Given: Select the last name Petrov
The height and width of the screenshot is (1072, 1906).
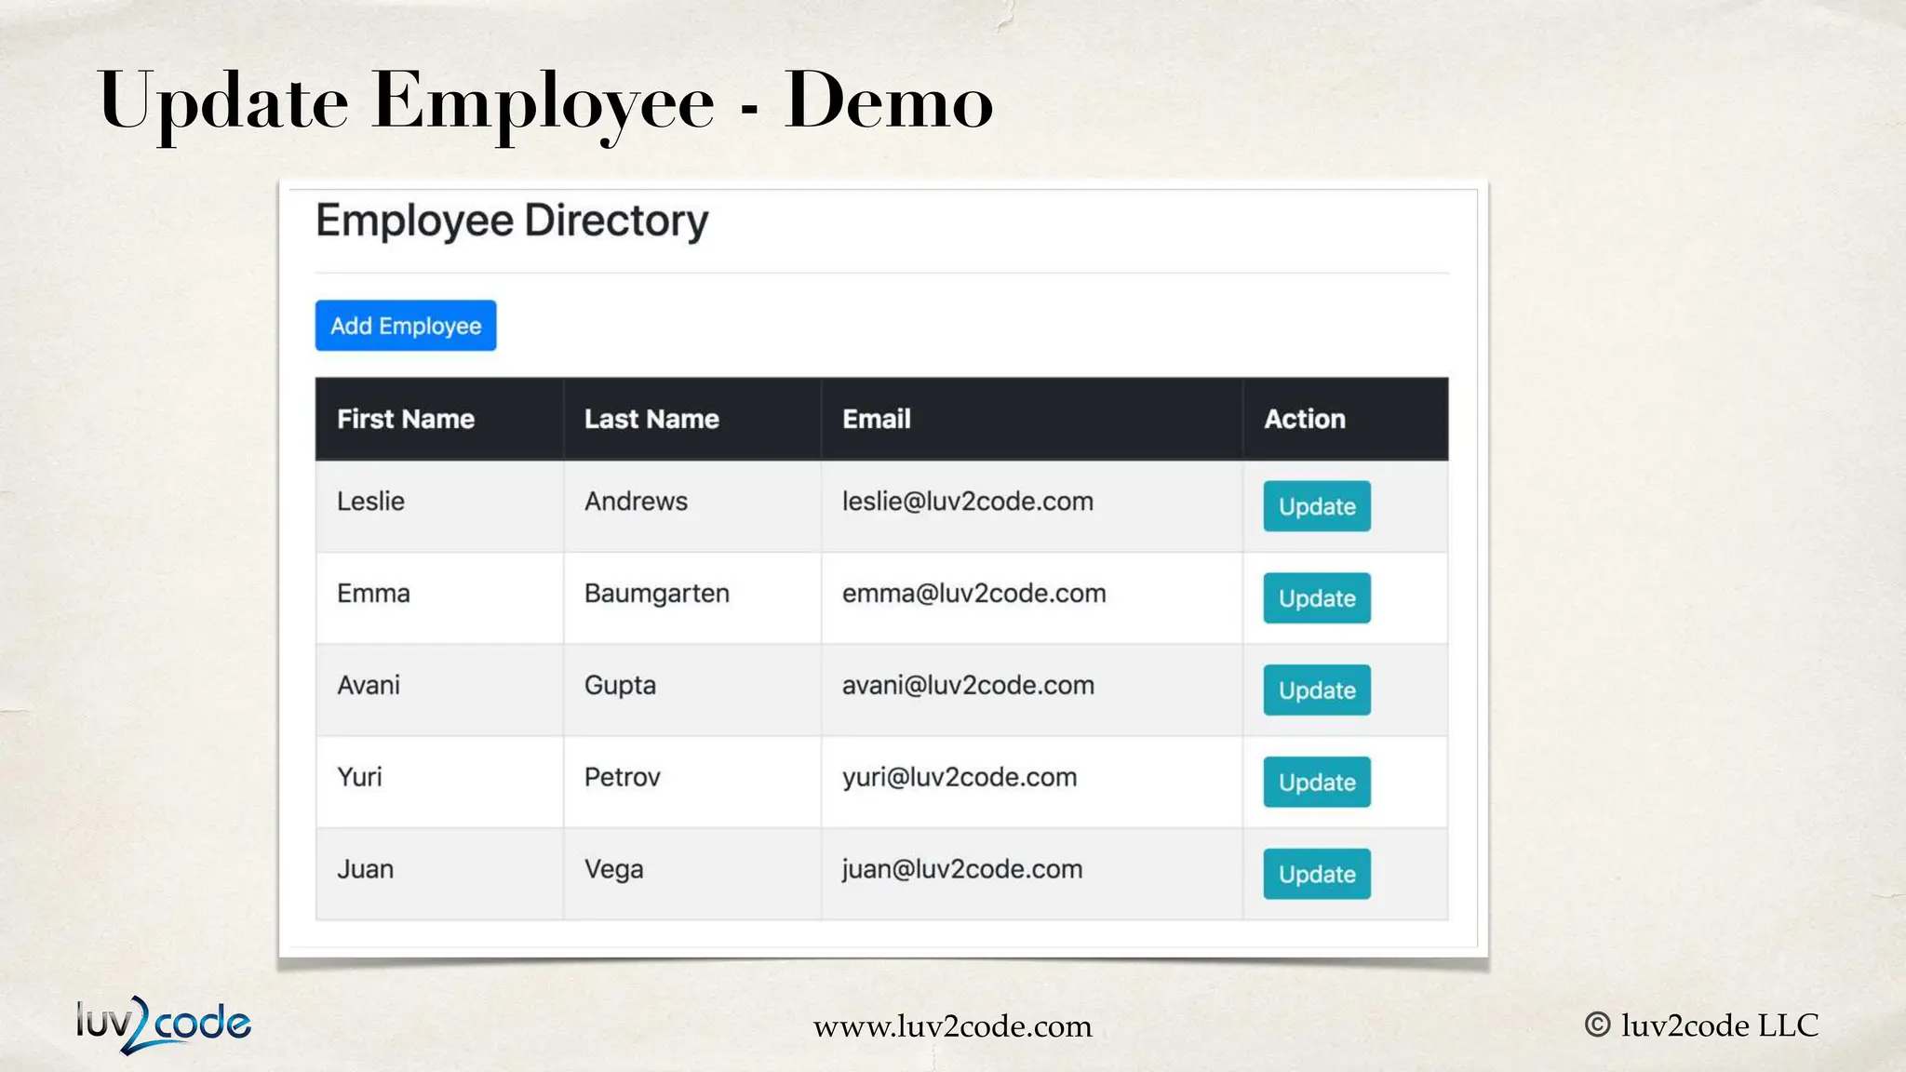Looking at the screenshot, I should tap(622, 778).
